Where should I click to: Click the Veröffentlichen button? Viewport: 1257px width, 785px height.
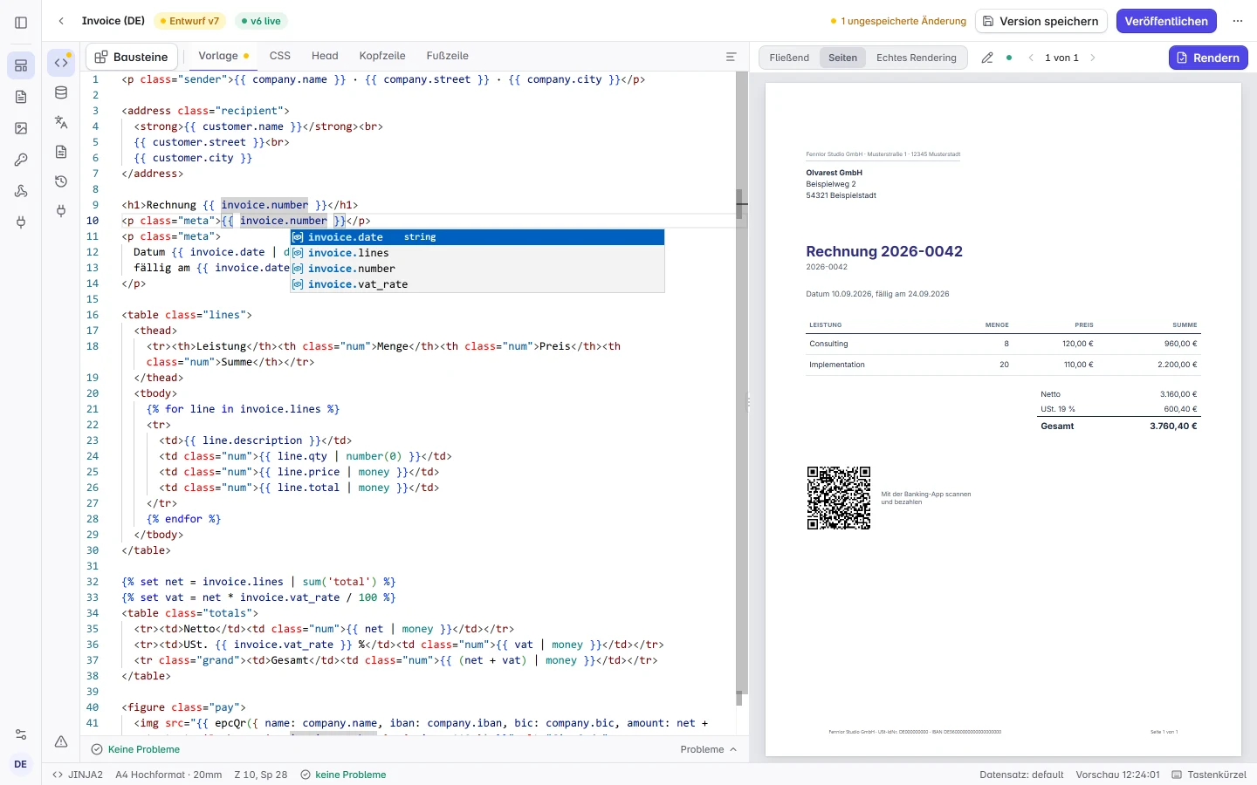coord(1166,21)
